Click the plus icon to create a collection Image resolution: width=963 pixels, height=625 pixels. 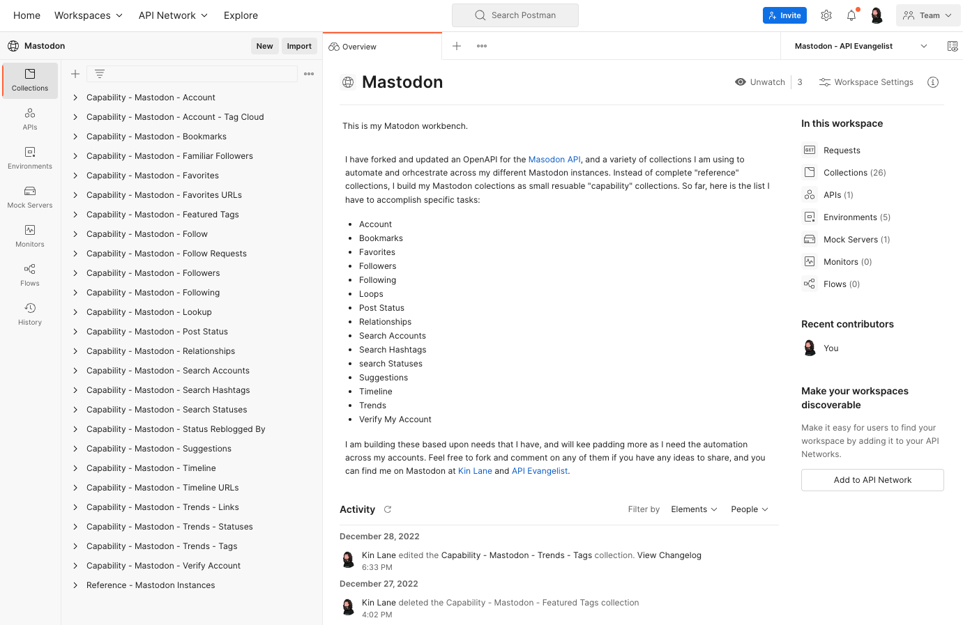click(75, 74)
